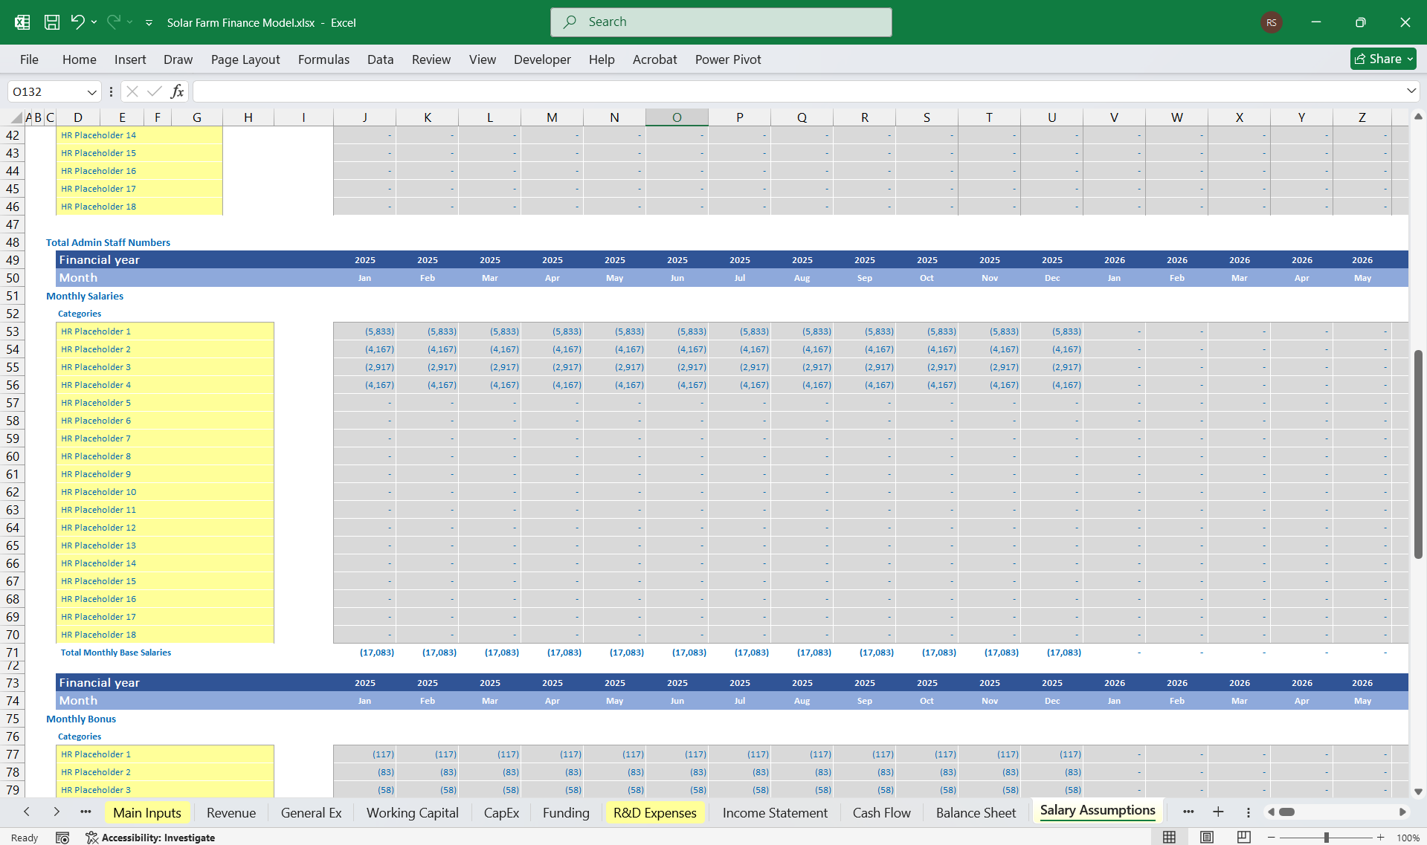Click inside the Search box
The height and width of the screenshot is (845, 1427).
pos(720,22)
